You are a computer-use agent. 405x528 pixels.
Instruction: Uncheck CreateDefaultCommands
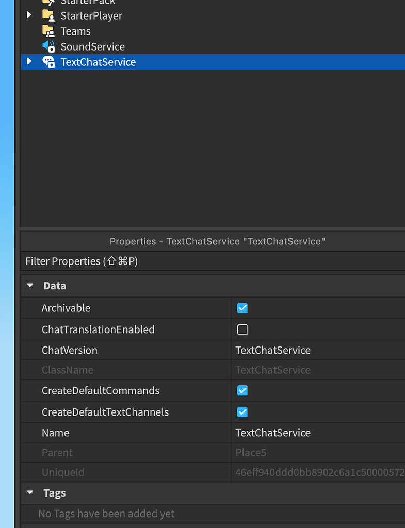242,390
